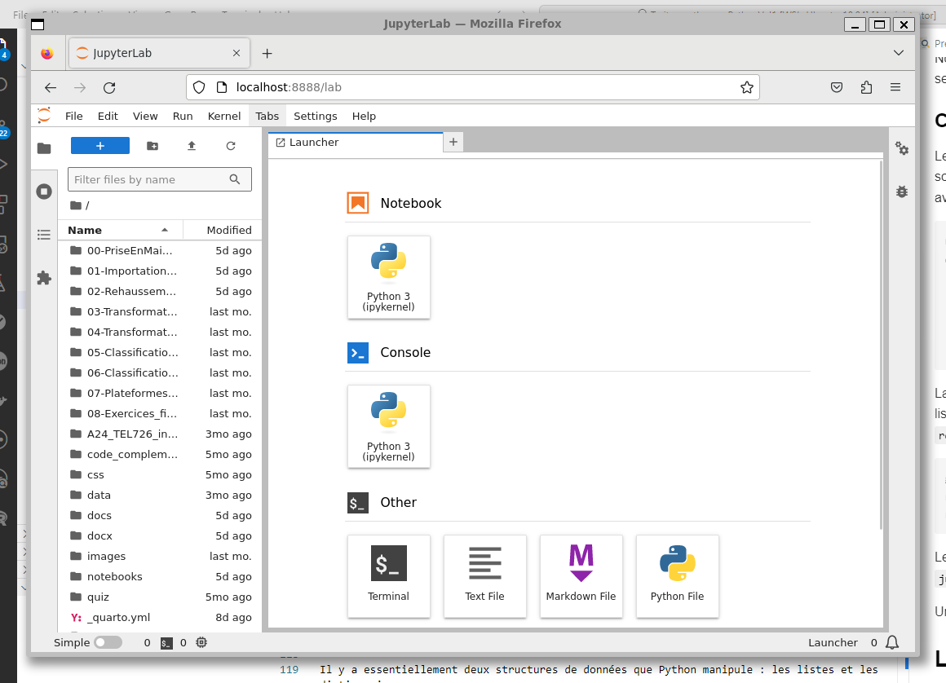Image resolution: width=946 pixels, height=683 pixels.
Task: Click the terminals count icon in status bar
Action: pos(166,643)
